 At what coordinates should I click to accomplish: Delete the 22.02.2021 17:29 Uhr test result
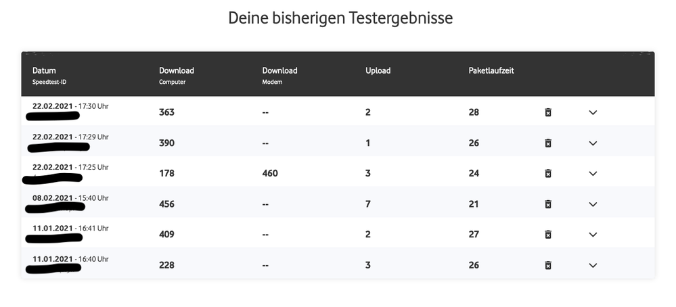pyautogui.click(x=548, y=143)
